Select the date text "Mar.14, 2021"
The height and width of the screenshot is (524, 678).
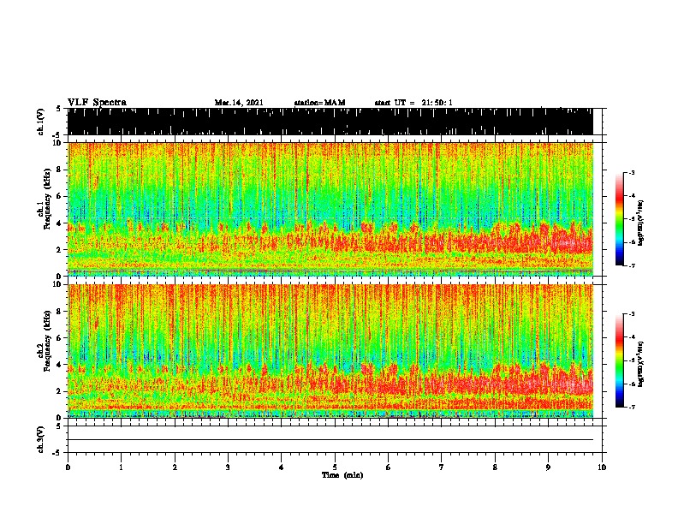click(x=239, y=103)
